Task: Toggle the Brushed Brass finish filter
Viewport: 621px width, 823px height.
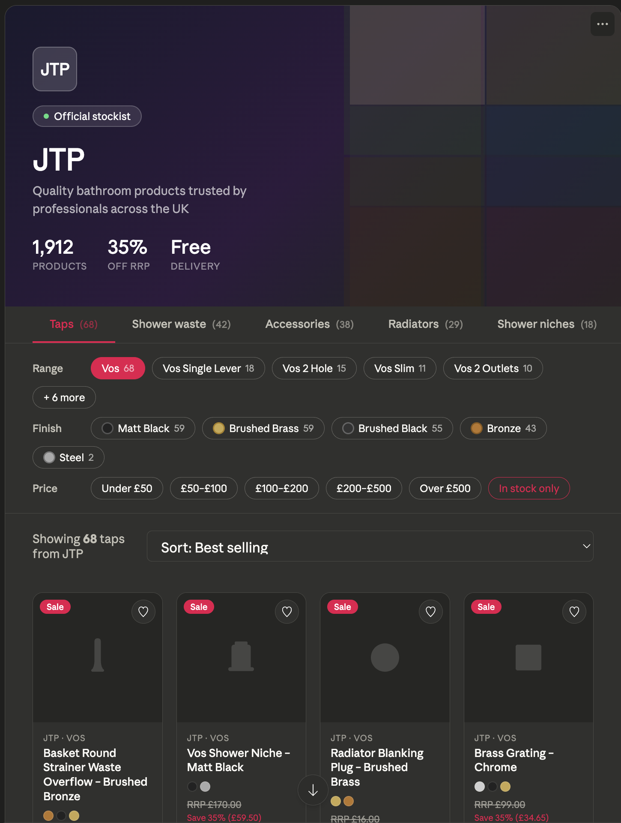Action: pos(263,428)
